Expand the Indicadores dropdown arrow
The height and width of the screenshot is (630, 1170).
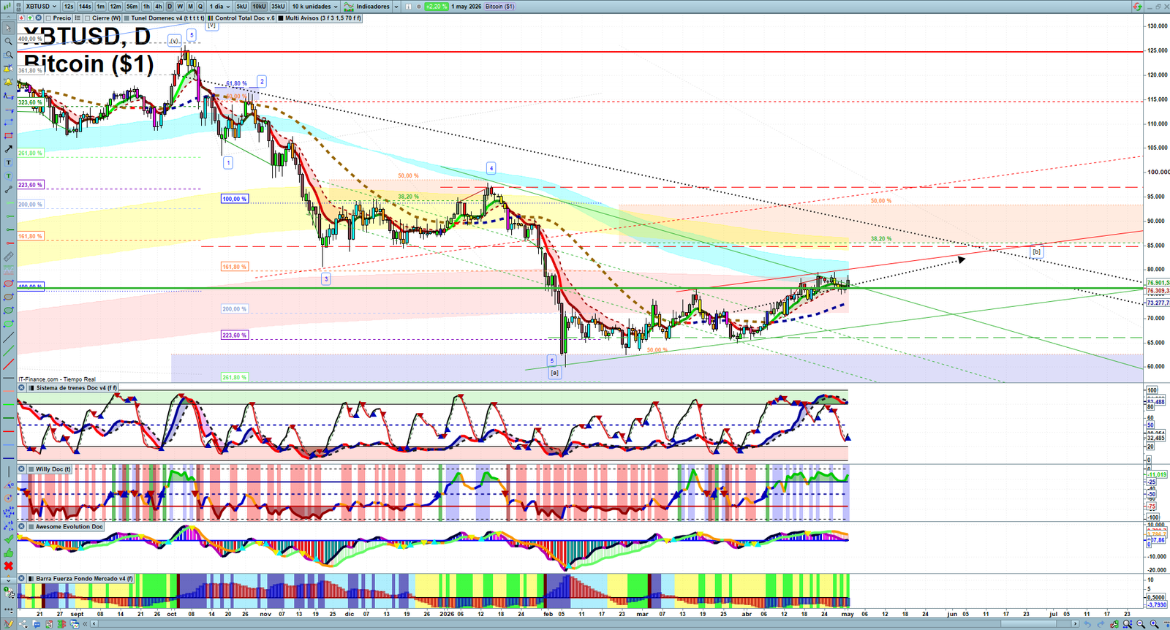tap(396, 7)
